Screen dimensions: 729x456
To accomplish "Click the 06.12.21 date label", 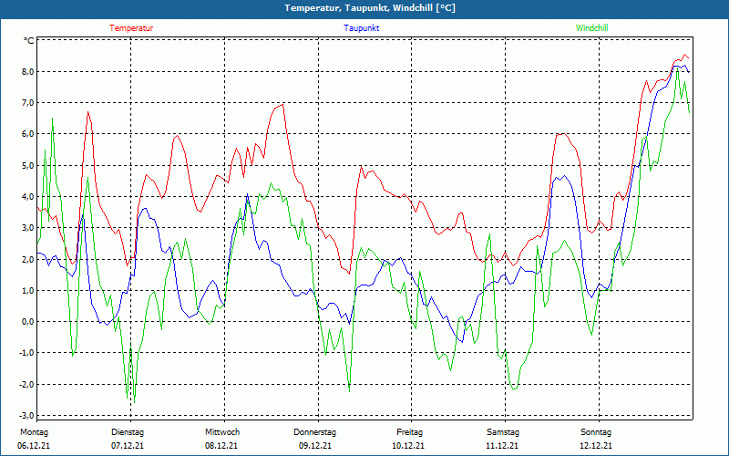I will [34, 446].
